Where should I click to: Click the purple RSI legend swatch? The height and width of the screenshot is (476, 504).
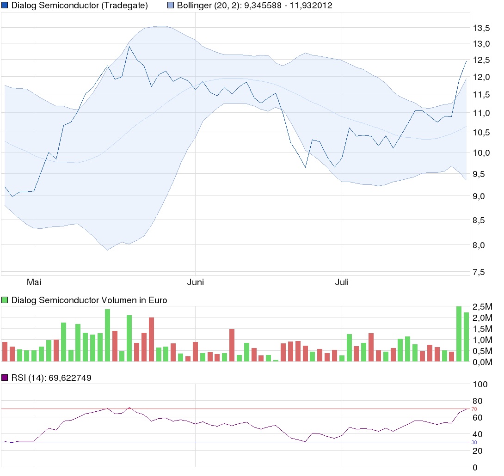5,378
